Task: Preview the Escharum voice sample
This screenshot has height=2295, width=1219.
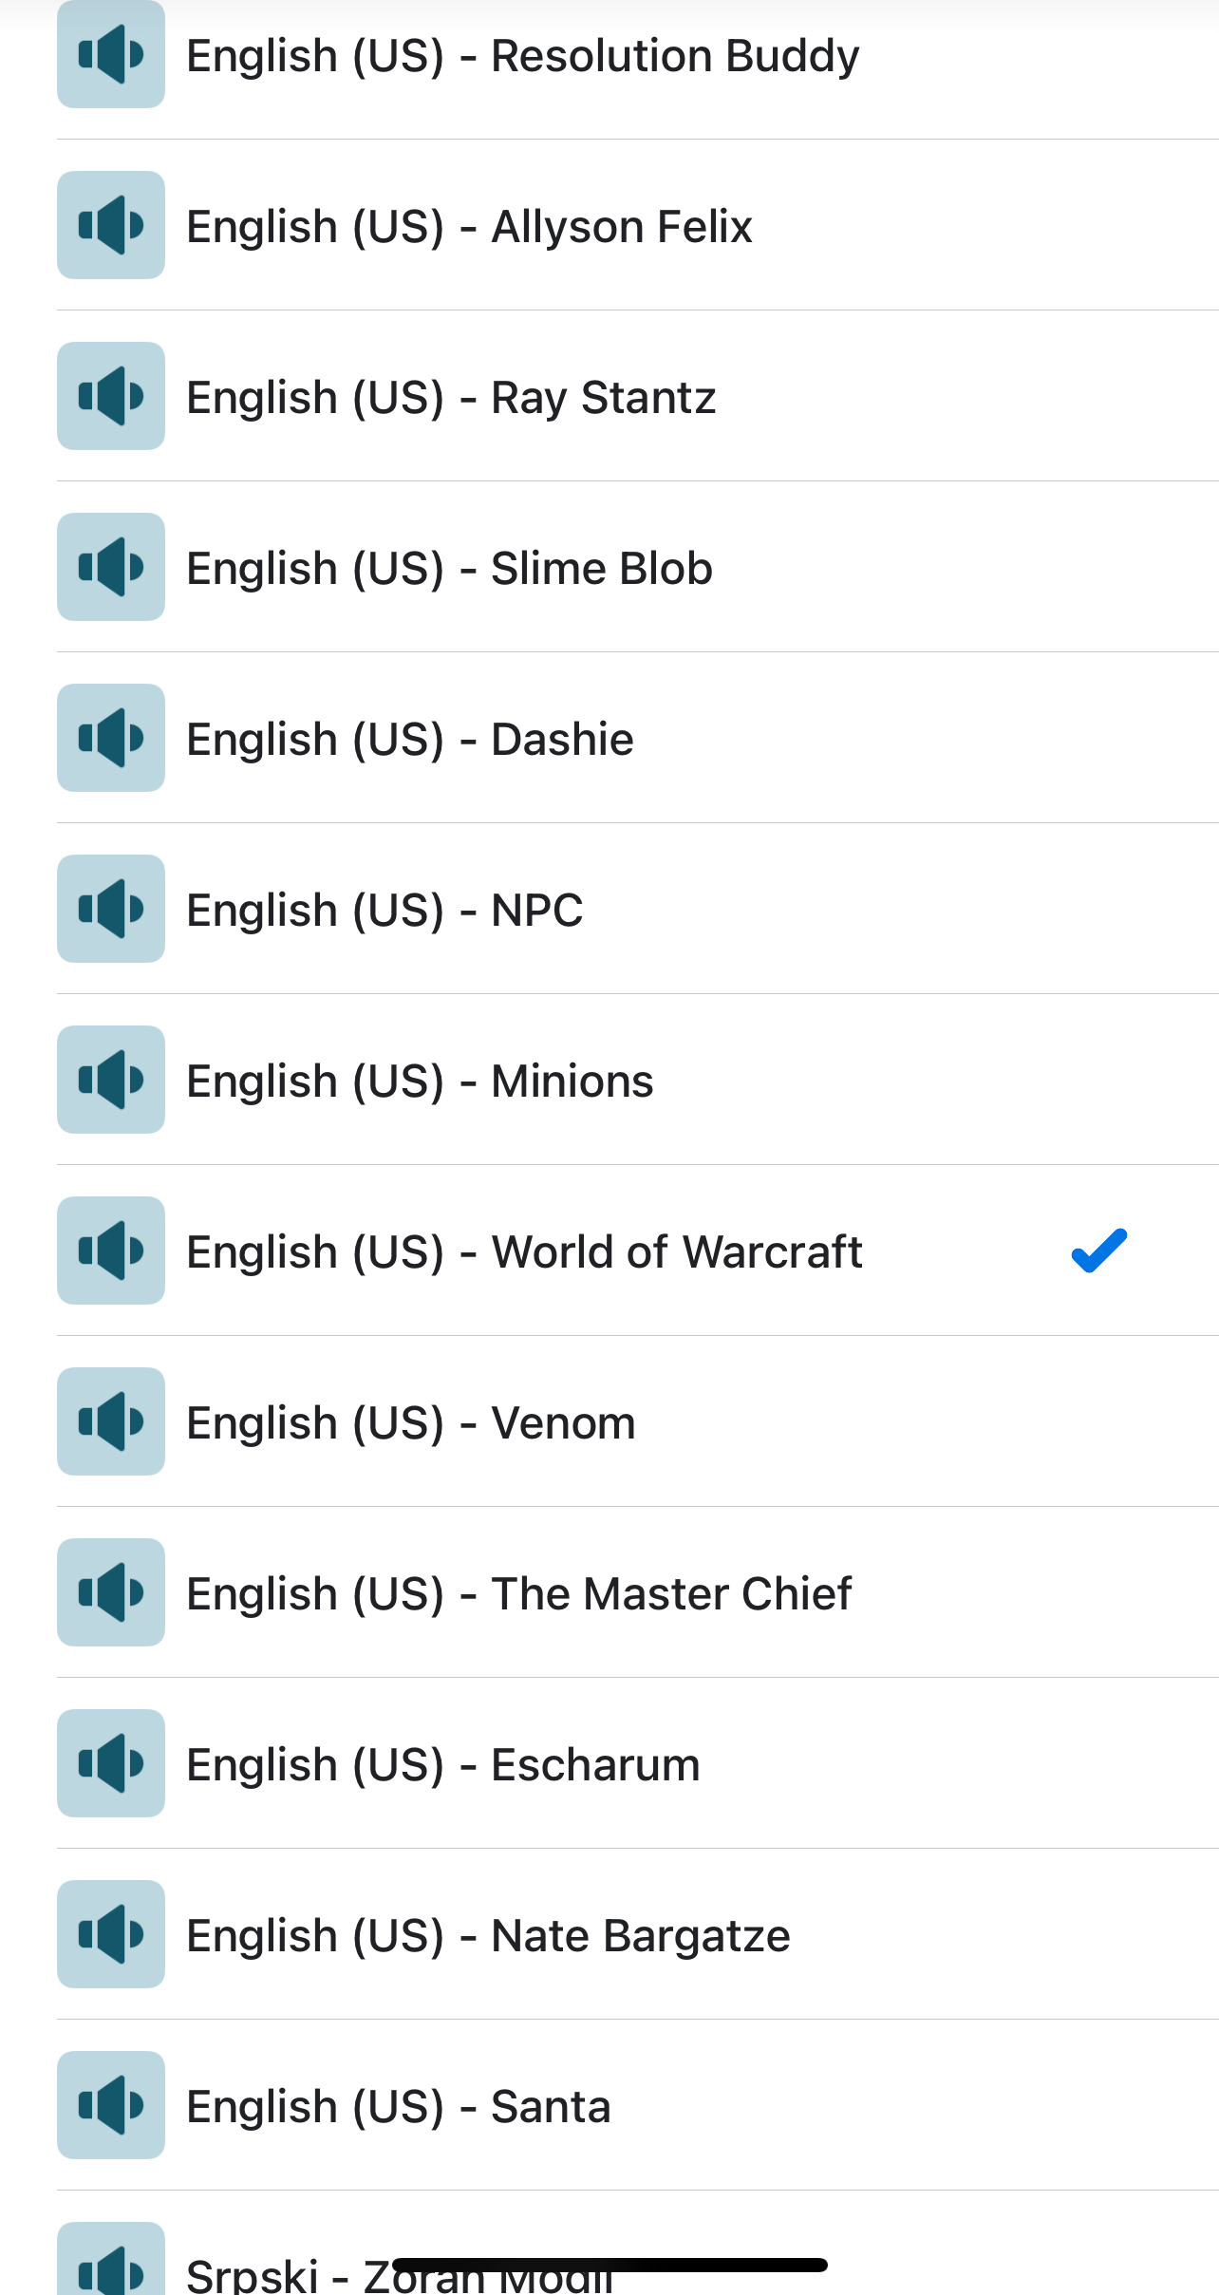Action: [x=110, y=1763]
